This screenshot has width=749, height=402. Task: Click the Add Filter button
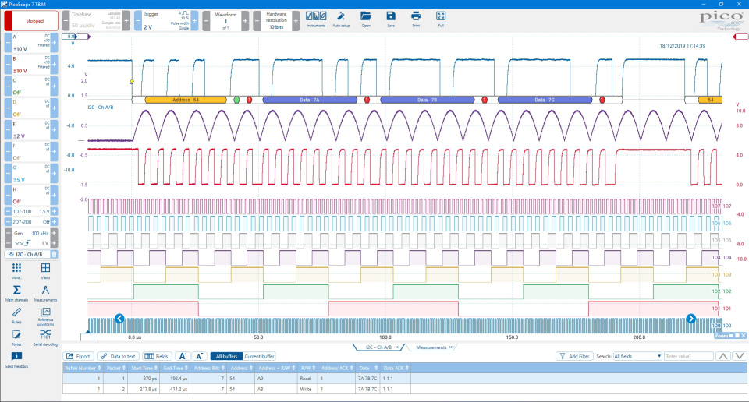point(577,356)
